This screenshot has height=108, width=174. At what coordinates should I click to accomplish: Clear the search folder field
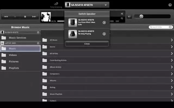click(170, 27)
